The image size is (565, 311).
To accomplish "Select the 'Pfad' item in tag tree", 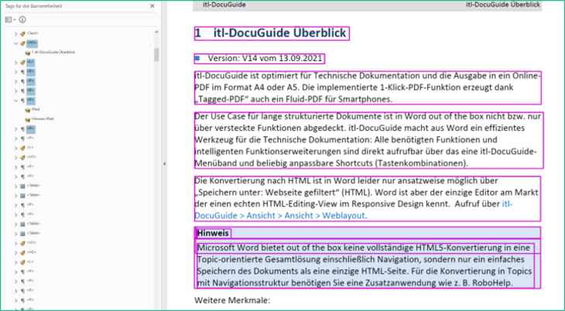I will tap(36, 110).
